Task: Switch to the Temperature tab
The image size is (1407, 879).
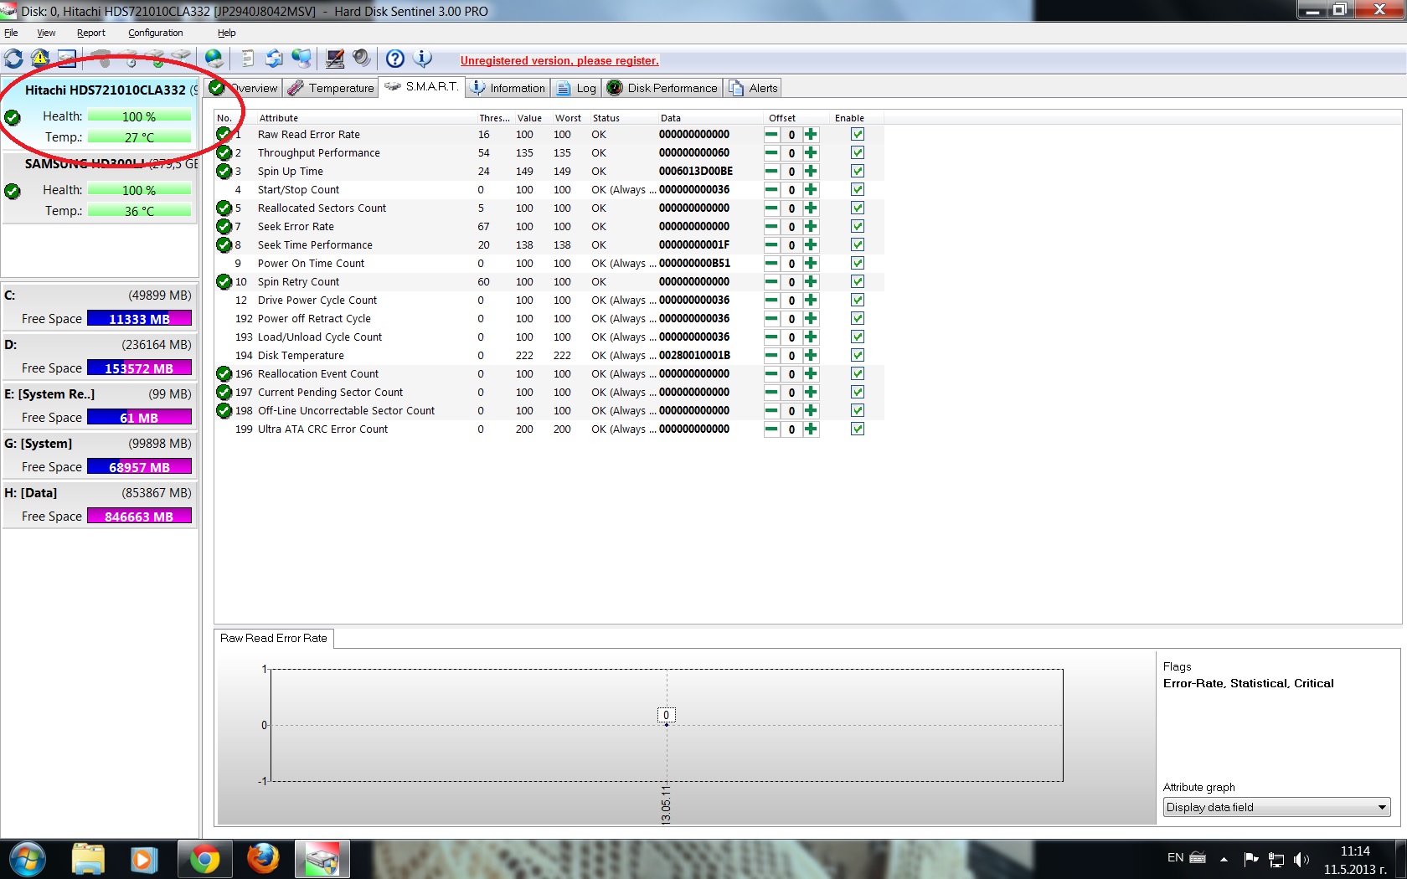Action: coord(331,88)
